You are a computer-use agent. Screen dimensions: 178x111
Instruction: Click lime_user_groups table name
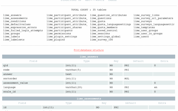pos(146,31)
